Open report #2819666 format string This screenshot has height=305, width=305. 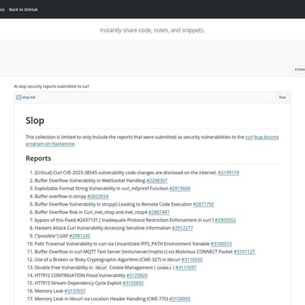pyautogui.click(x=179, y=189)
